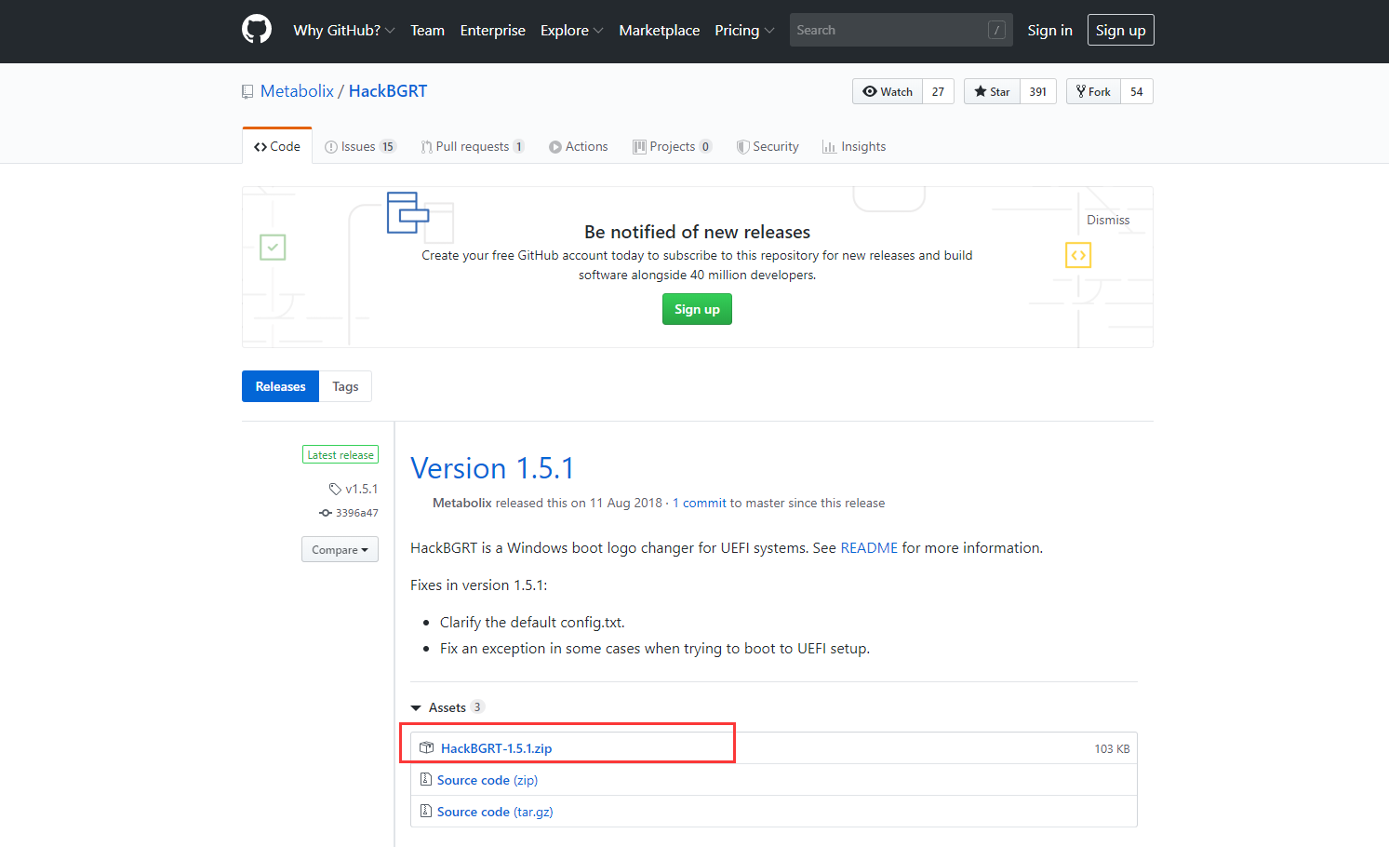Open the Projects tab

pos(673,146)
